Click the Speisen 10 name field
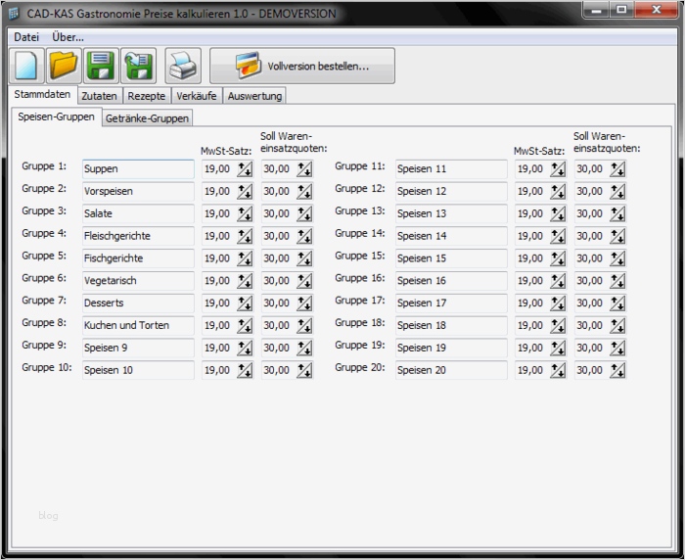The width and height of the screenshot is (685, 560). [x=138, y=370]
